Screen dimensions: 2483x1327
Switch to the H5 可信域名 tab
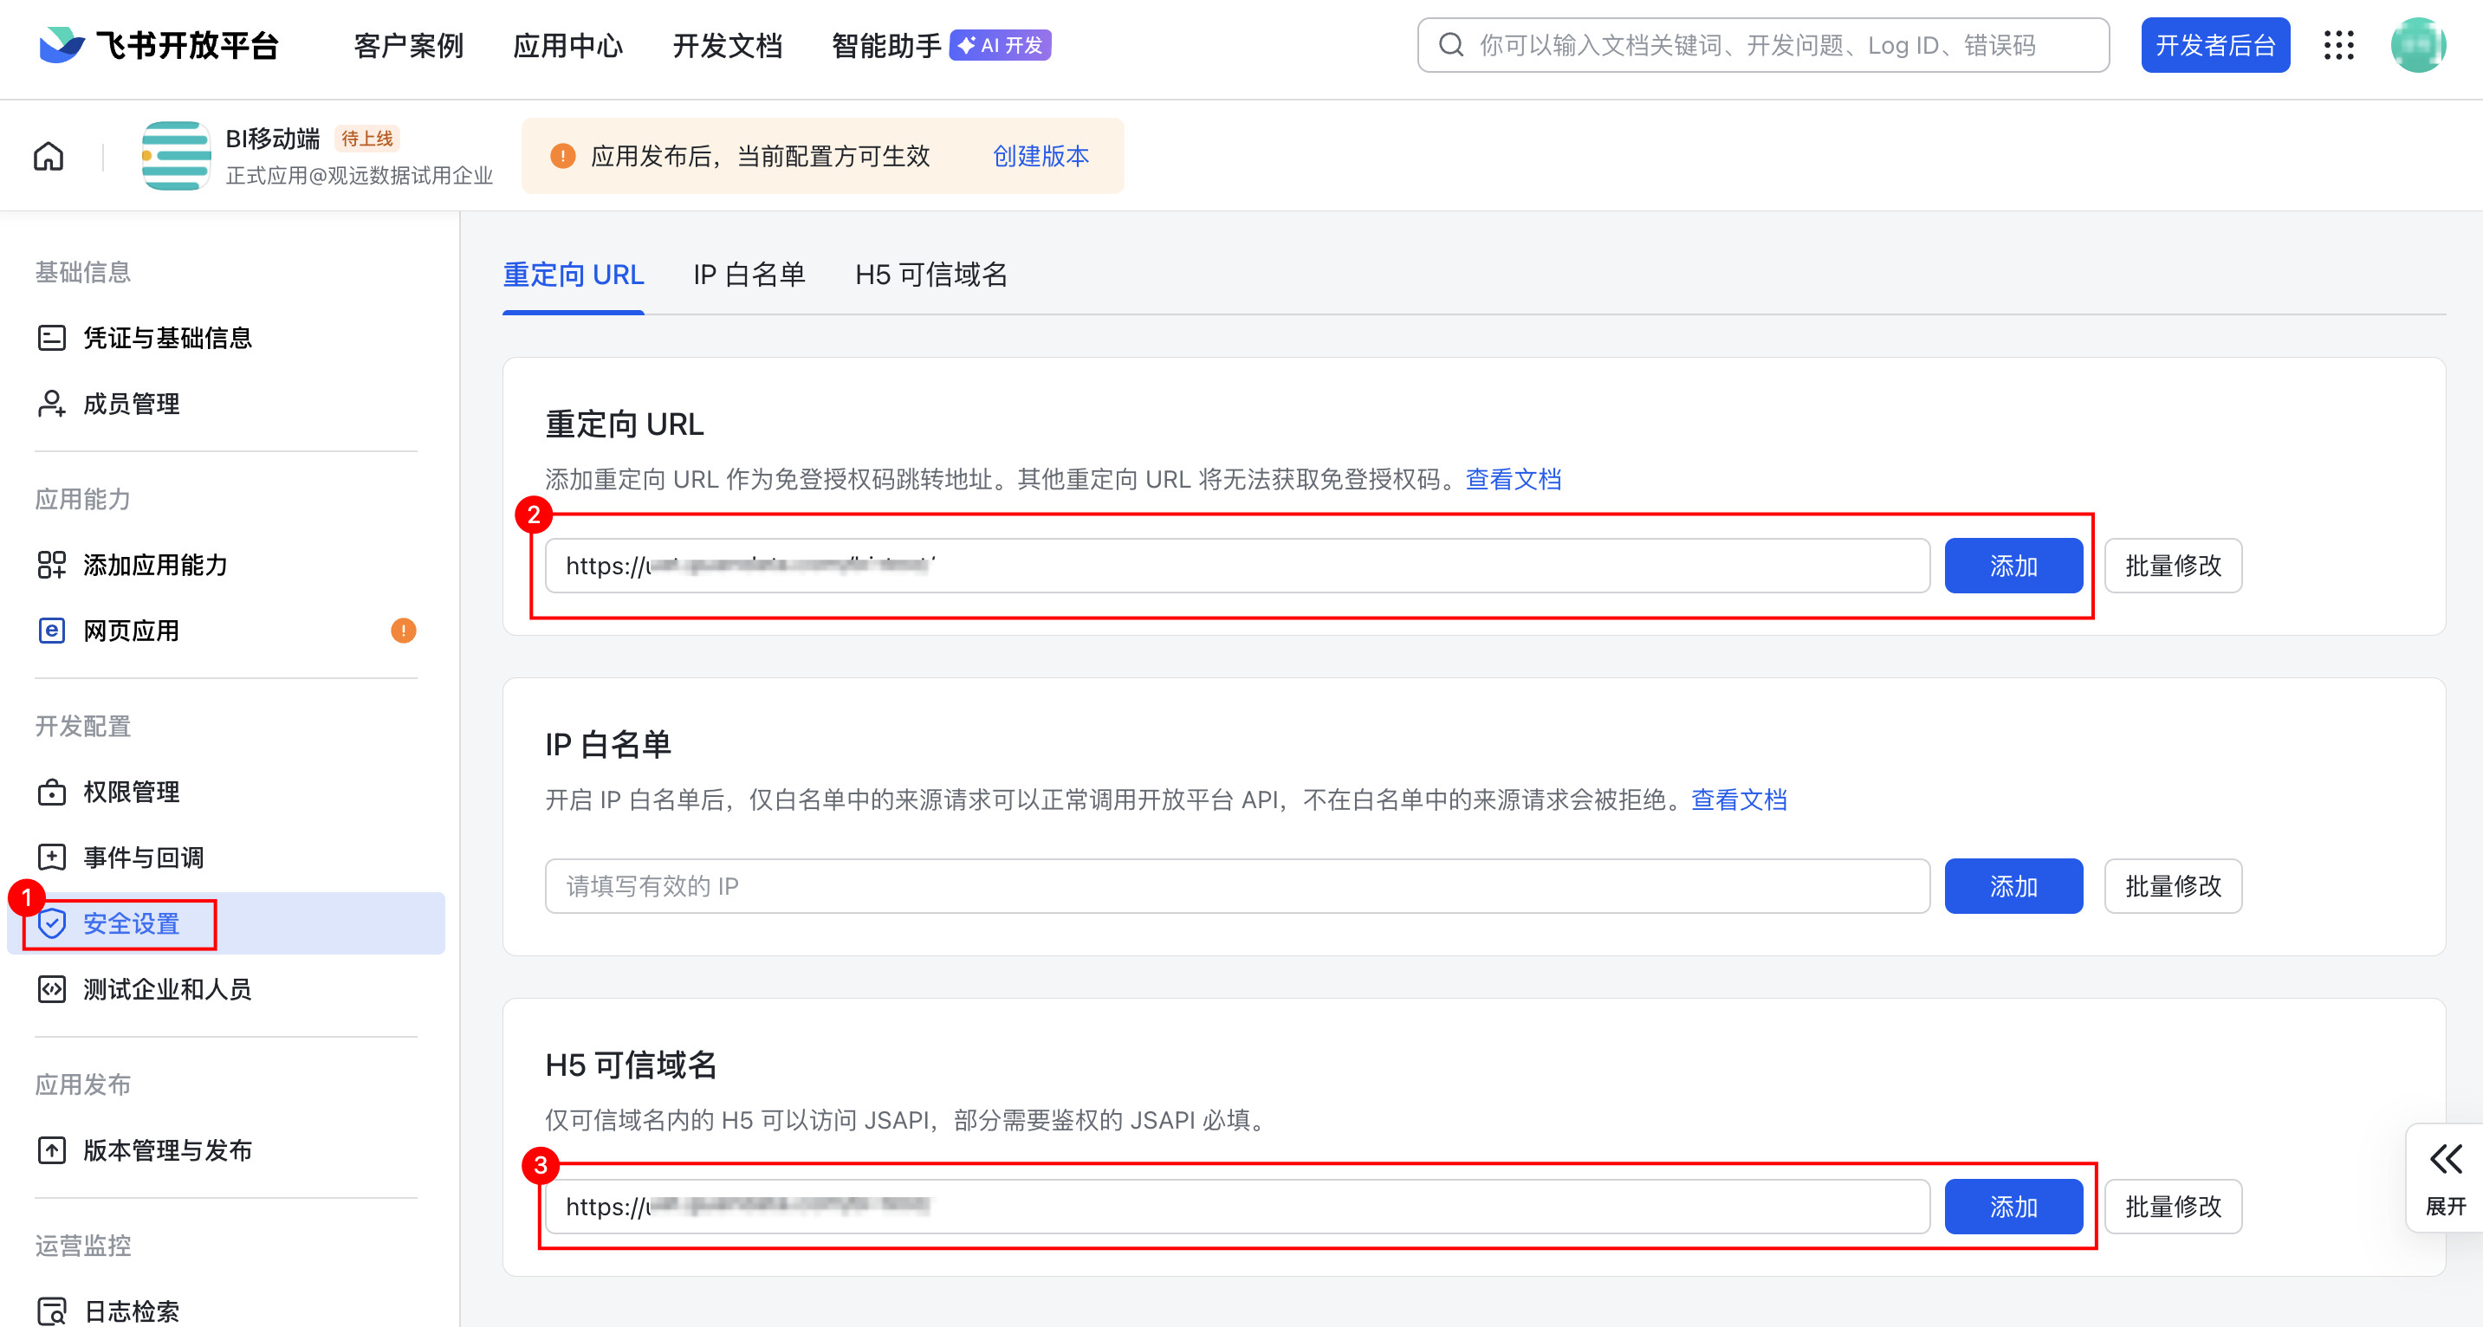click(x=930, y=275)
